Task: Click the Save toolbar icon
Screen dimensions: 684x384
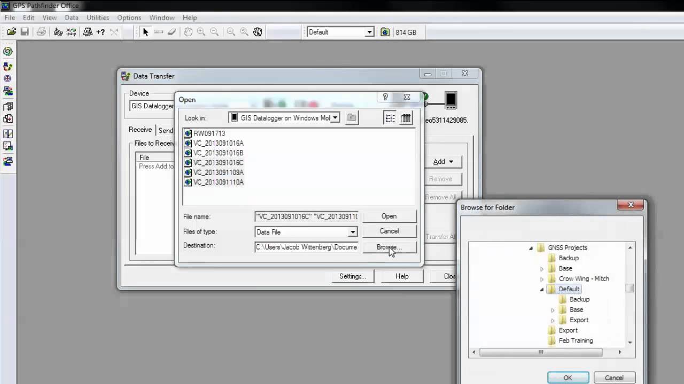Action: point(25,32)
